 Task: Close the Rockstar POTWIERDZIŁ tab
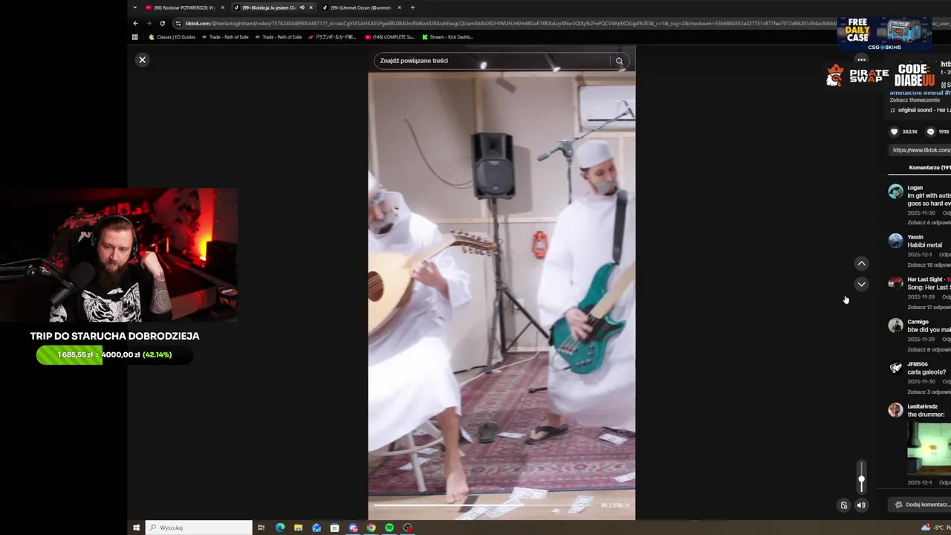click(222, 7)
